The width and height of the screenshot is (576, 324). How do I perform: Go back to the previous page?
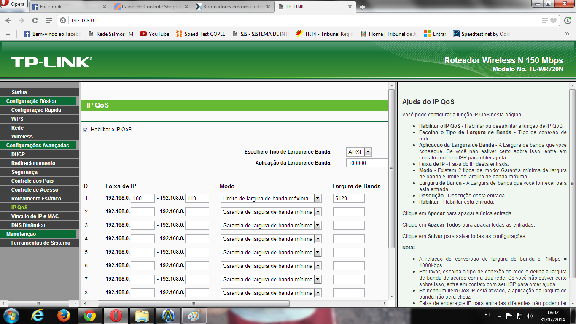[x=9, y=20]
